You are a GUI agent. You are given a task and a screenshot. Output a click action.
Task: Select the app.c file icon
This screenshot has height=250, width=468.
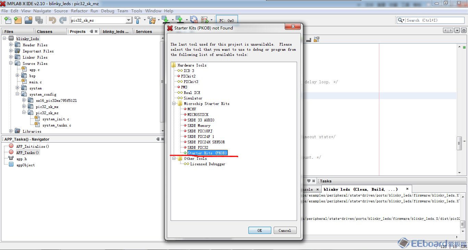click(24, 70)
